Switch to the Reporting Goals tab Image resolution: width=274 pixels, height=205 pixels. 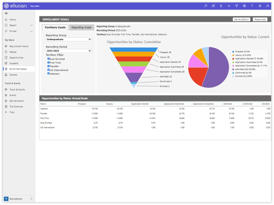(81, 27)
